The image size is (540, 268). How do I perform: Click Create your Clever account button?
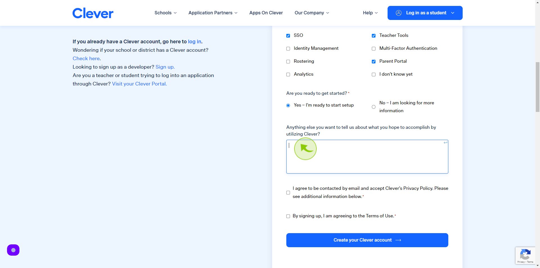367,240
